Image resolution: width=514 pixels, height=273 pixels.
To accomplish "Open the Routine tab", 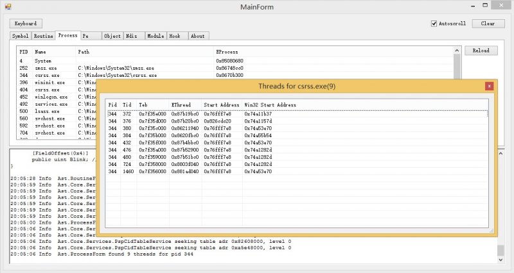I will point(43,36).
